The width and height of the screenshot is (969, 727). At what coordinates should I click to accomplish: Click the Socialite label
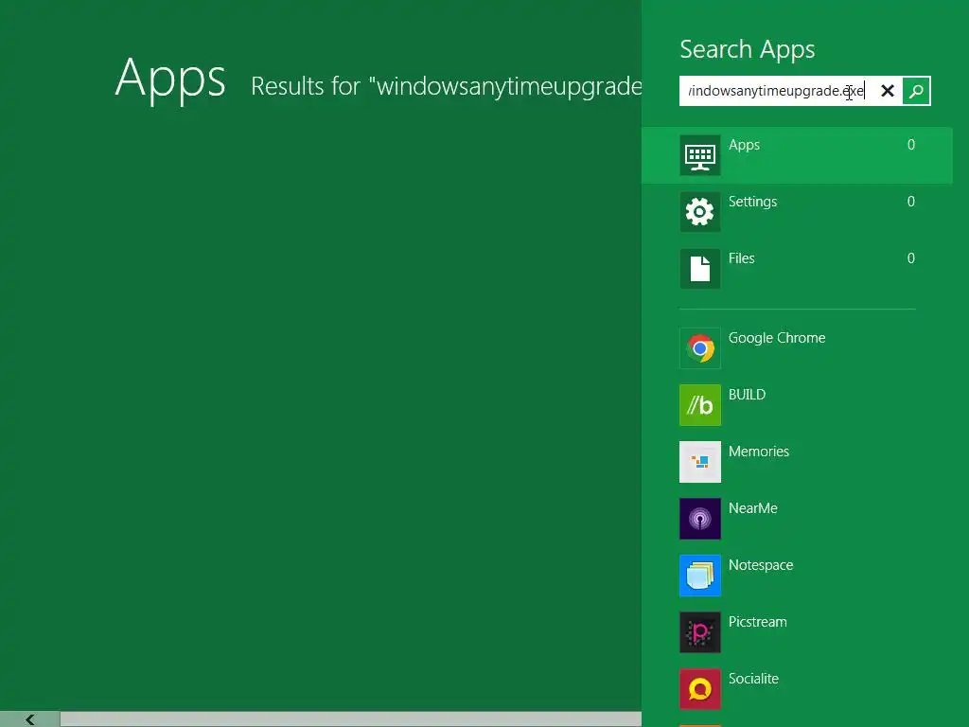coord(753,679)
